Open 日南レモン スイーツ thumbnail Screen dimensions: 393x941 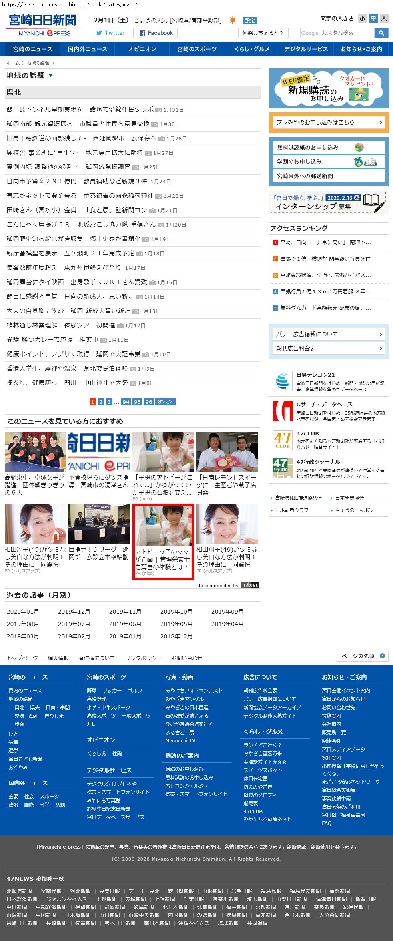(x=227, y=452)
